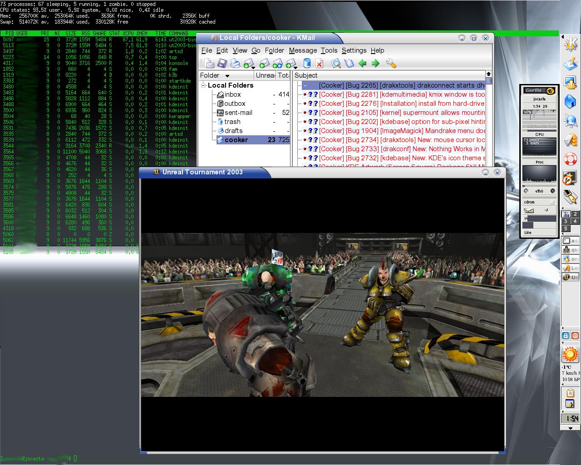Screen dimensions: 581x465
Task: Click the xc terminal taskbar button
Action: tap(570, 241)
